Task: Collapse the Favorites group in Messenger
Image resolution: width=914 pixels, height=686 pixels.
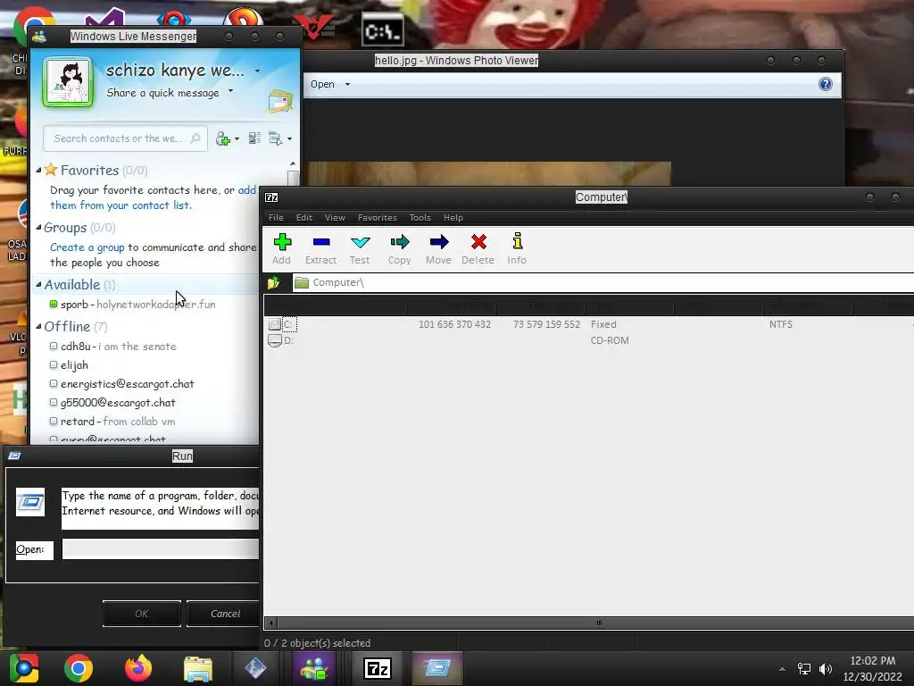Action: pos(38,171)
